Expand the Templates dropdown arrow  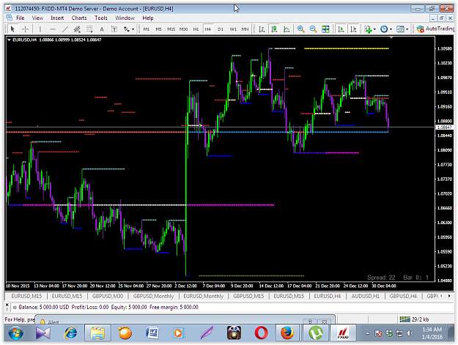(407, 29)
